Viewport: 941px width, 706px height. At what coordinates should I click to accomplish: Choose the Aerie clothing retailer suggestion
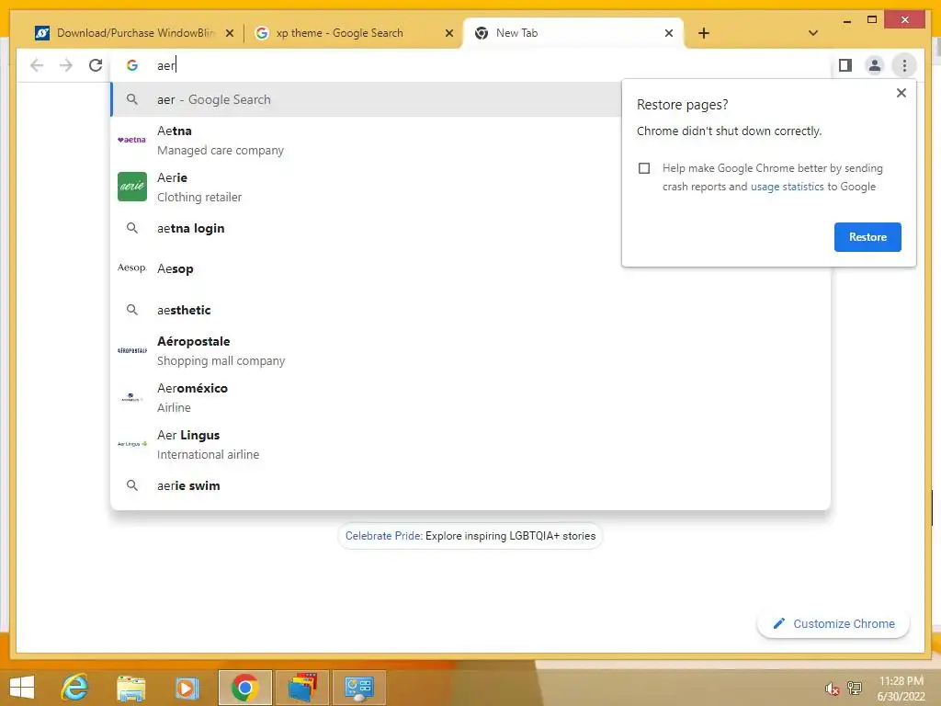pyautogui.click(x=366, y=188)
